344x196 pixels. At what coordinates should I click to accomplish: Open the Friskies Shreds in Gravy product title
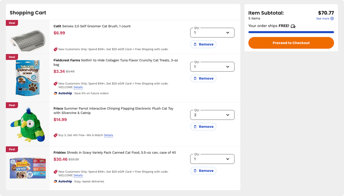tap(115, 153)
